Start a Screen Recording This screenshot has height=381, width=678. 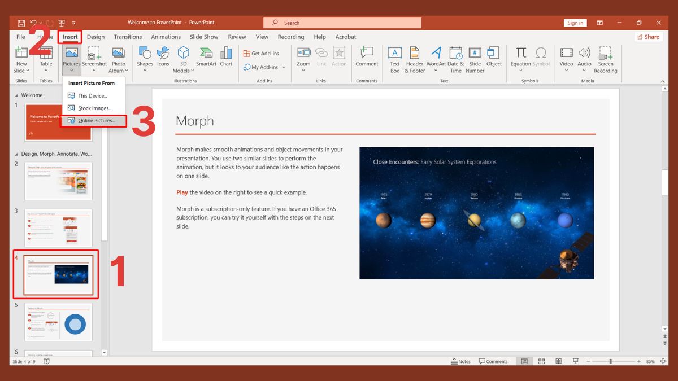click(x=606, y=59)
